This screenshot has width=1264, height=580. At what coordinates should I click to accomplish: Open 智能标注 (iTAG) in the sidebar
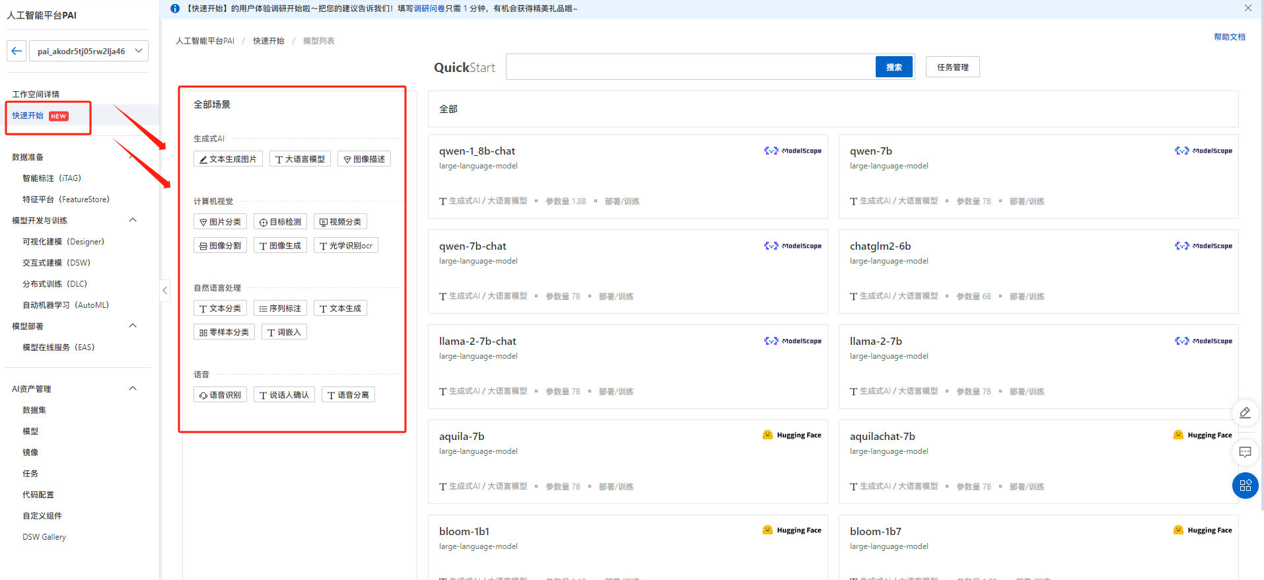52,178
